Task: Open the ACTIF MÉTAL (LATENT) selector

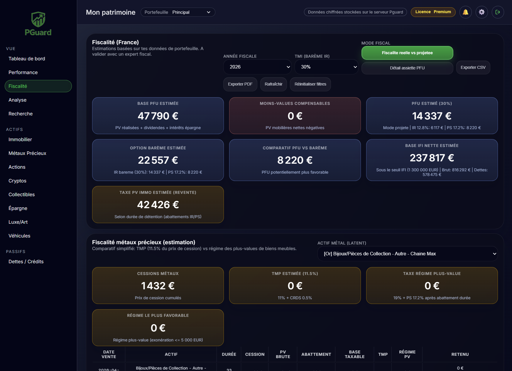Action: coord(407,254)
